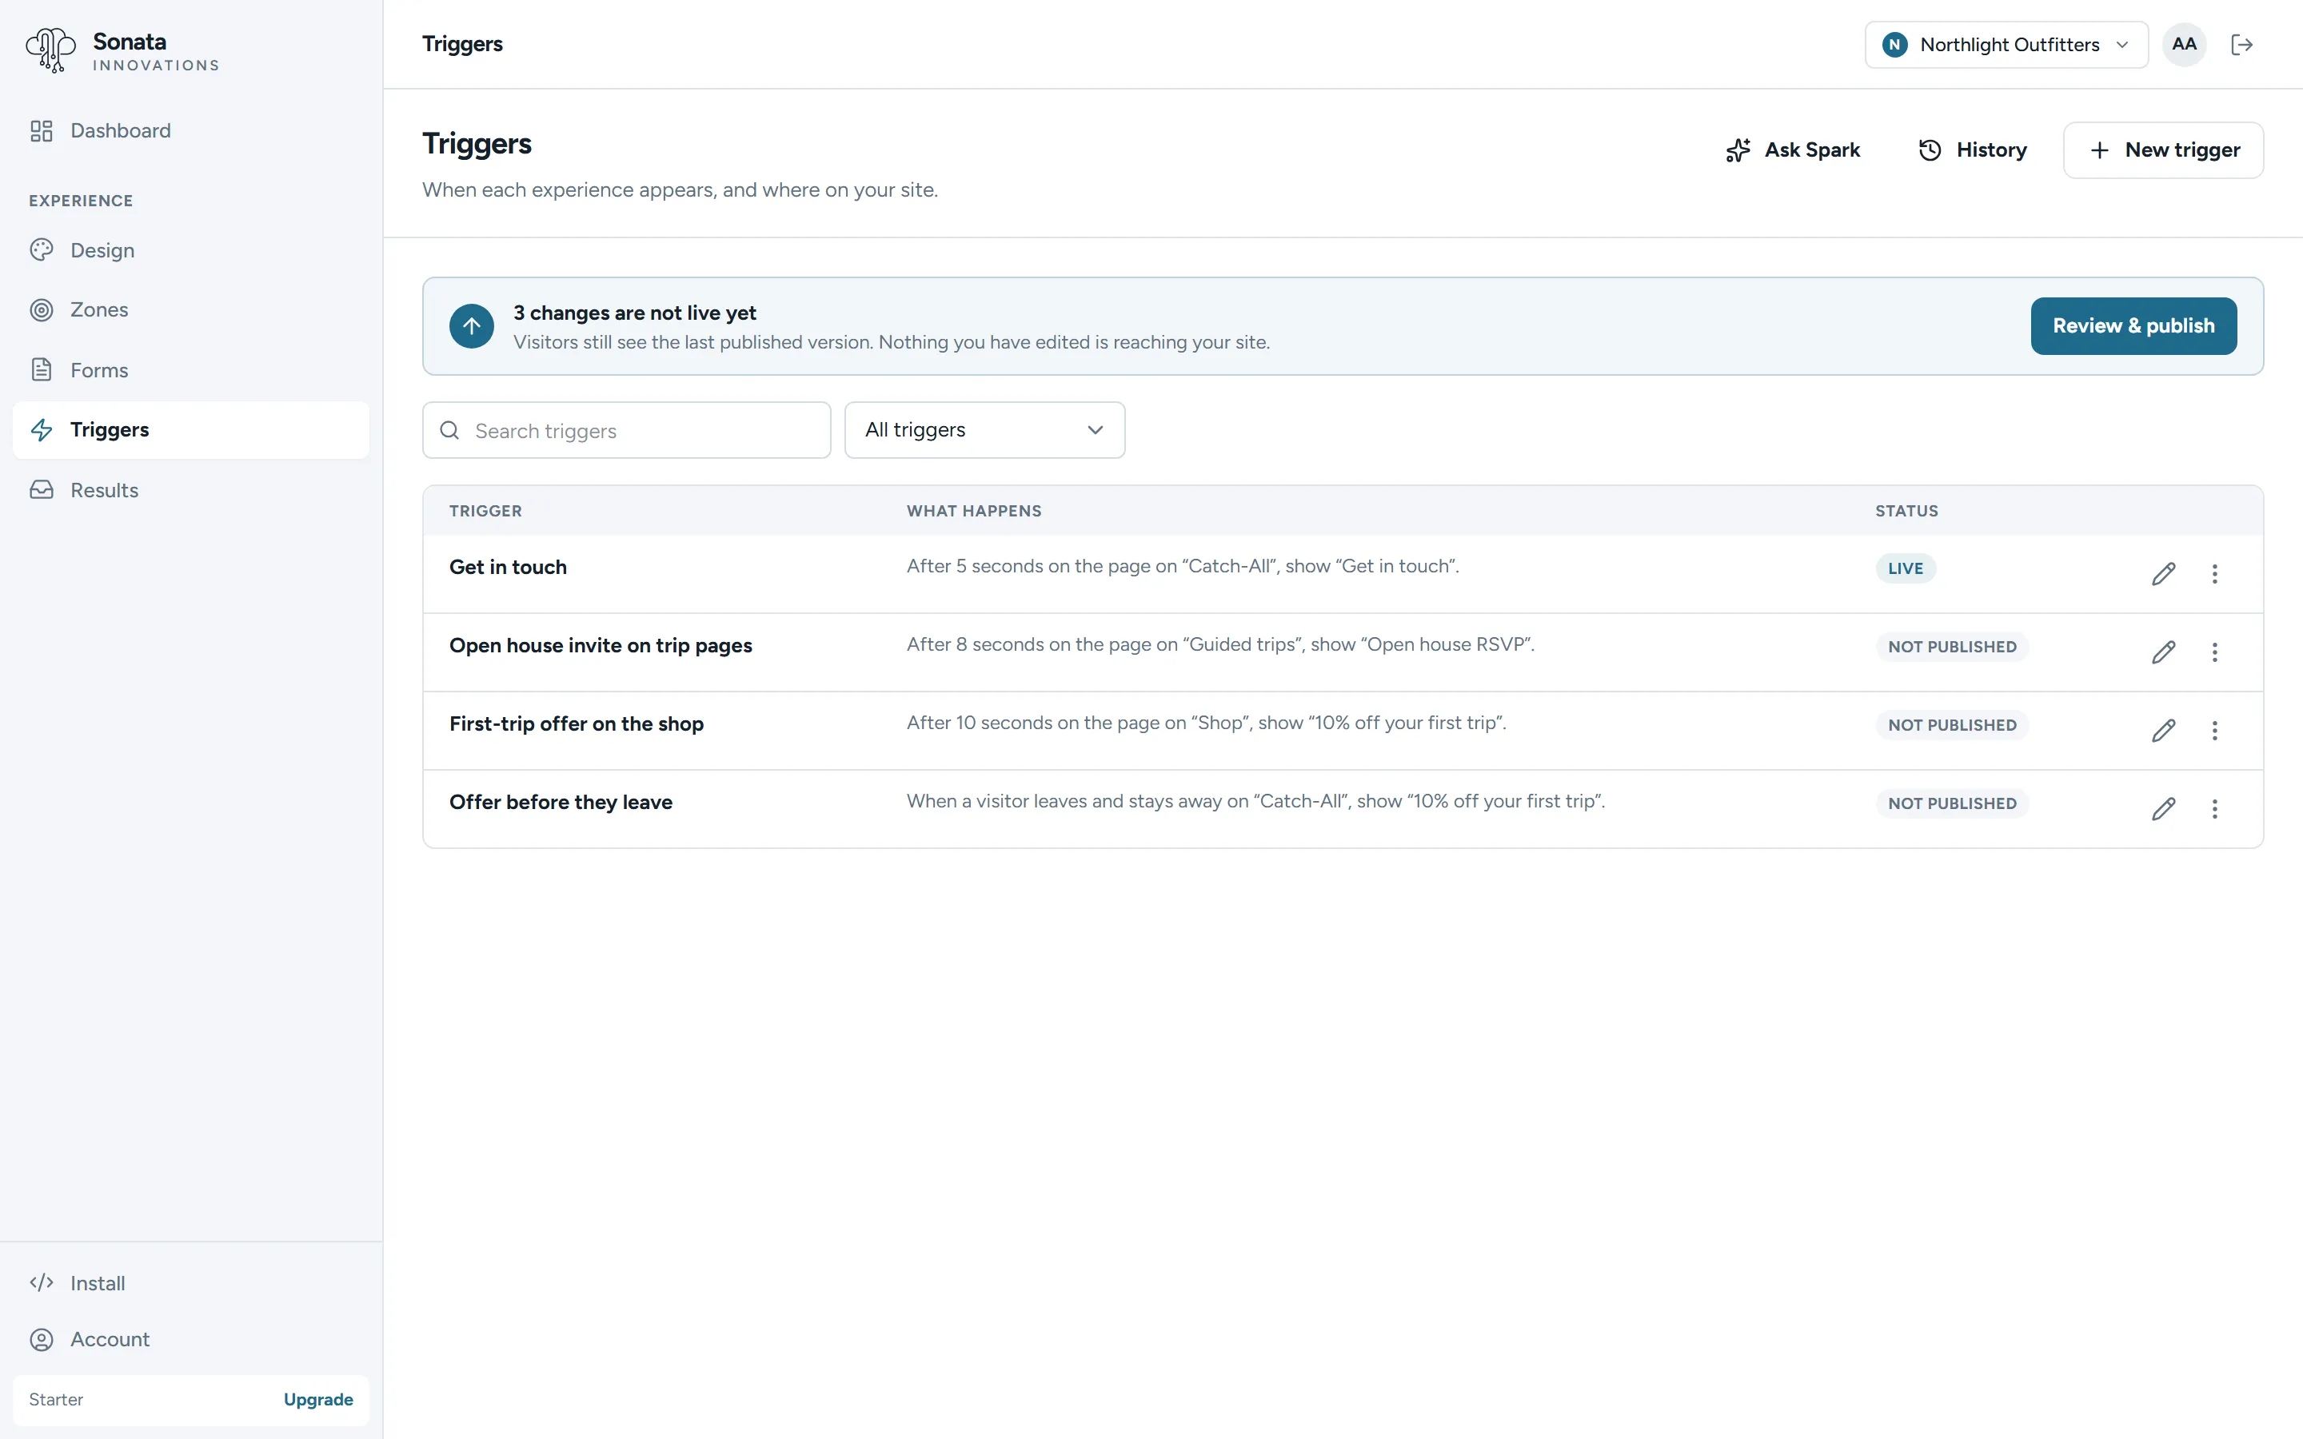Viewport: 2303px width, 1439px height.
Task: Click the log out icon
Action: 2242,45
